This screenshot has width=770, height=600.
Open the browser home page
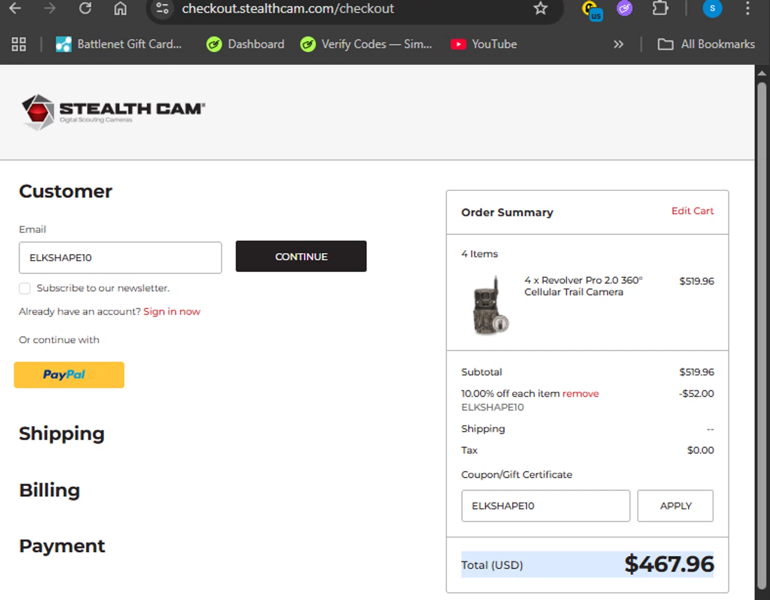pyautogui.click(x=120, y=8)
